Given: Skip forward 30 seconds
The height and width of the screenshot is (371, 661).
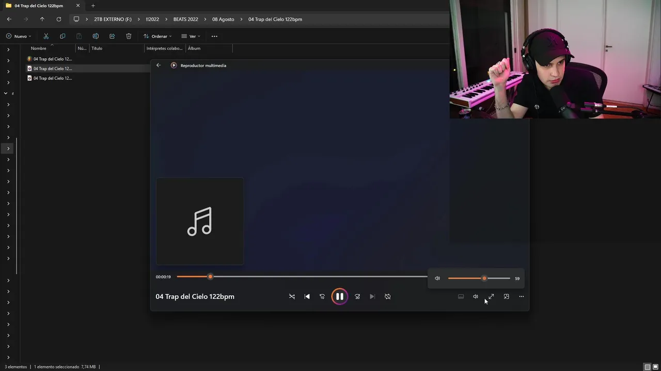Looking at the screenshot, I should click(357, 296).
